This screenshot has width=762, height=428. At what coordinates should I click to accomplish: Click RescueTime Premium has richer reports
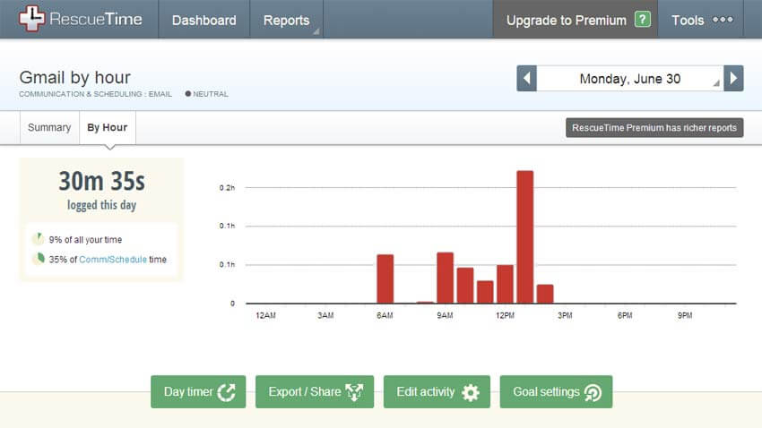coord(654,128)
